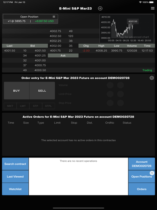Tap the Type column header in Active Orders

click(41, 123)
